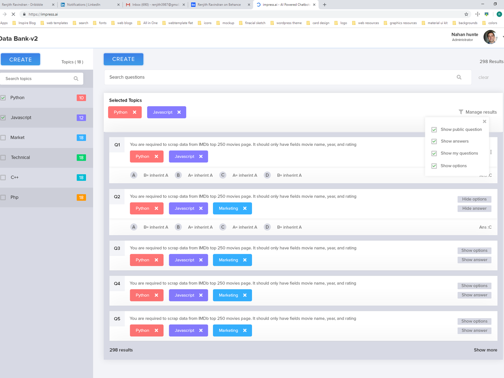Click the filter icon beside Manage results
The image size is (504, 378).
461,112
